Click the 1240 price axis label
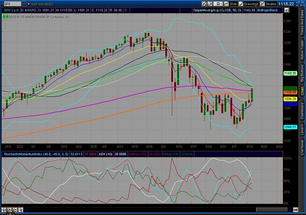Screen dimensions: 306x215 287,21
